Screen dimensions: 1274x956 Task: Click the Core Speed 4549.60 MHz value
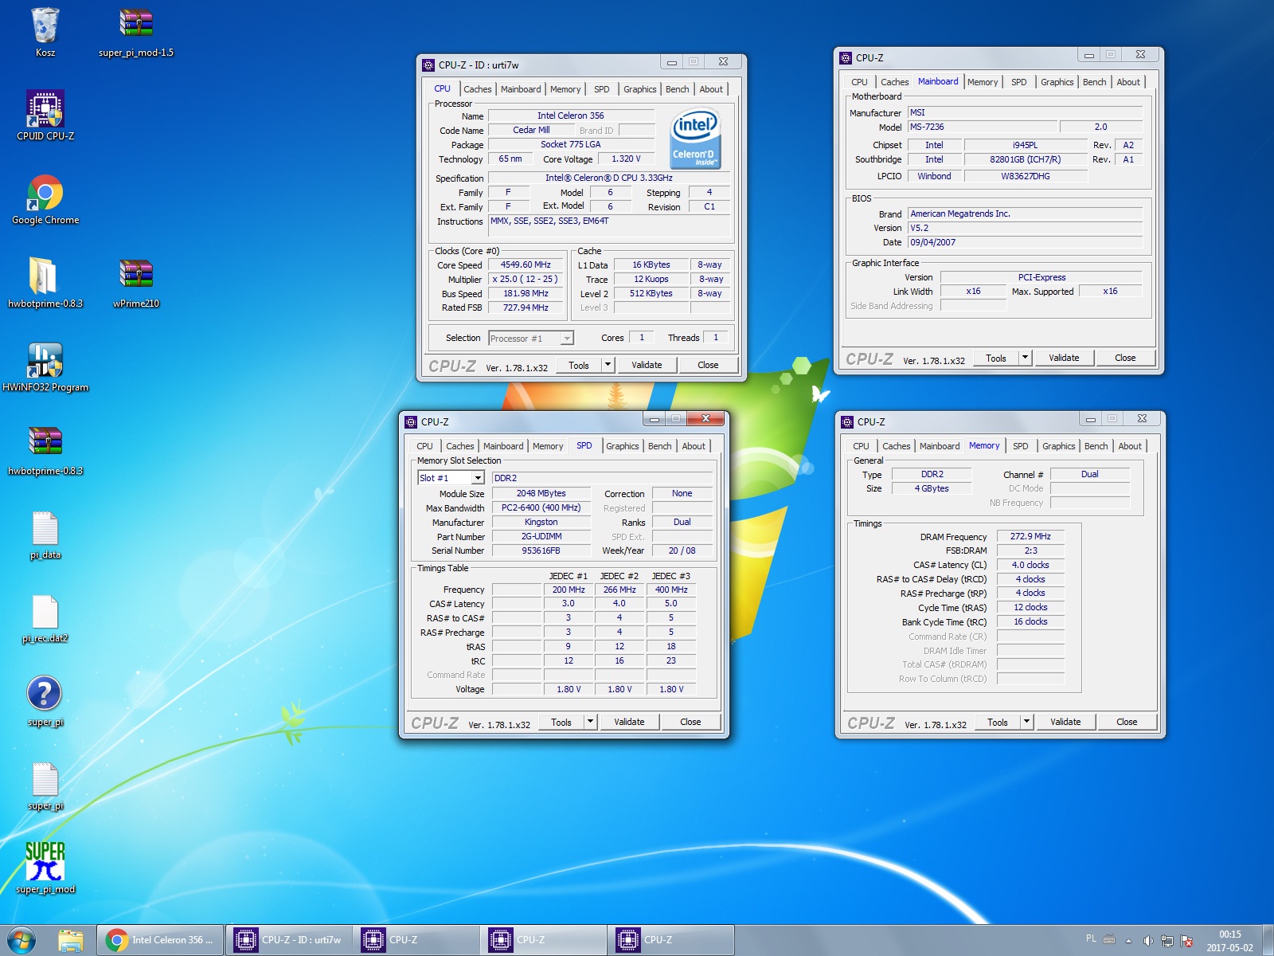coord(526,264)
